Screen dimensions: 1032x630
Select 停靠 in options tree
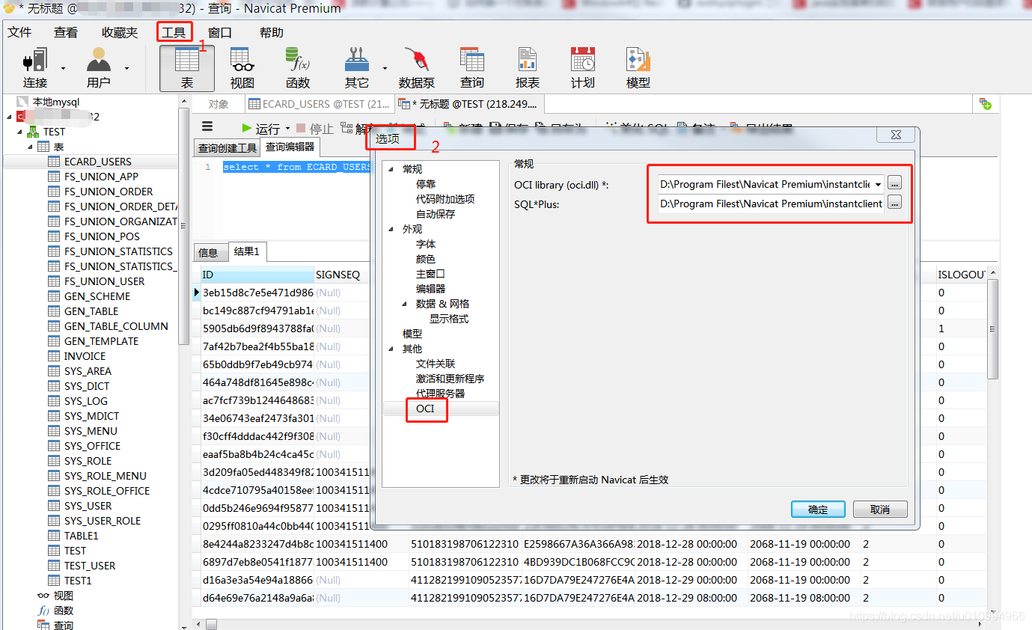[x=426, y=184]
